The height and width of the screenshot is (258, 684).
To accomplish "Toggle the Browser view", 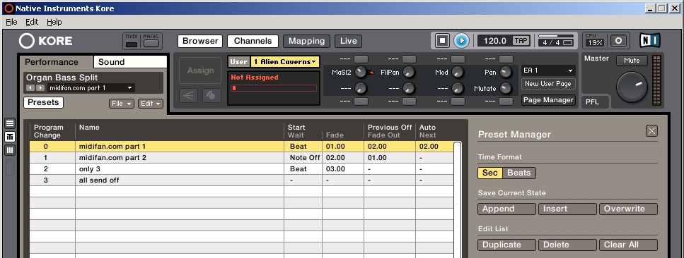I will click(x=199, y=41).
